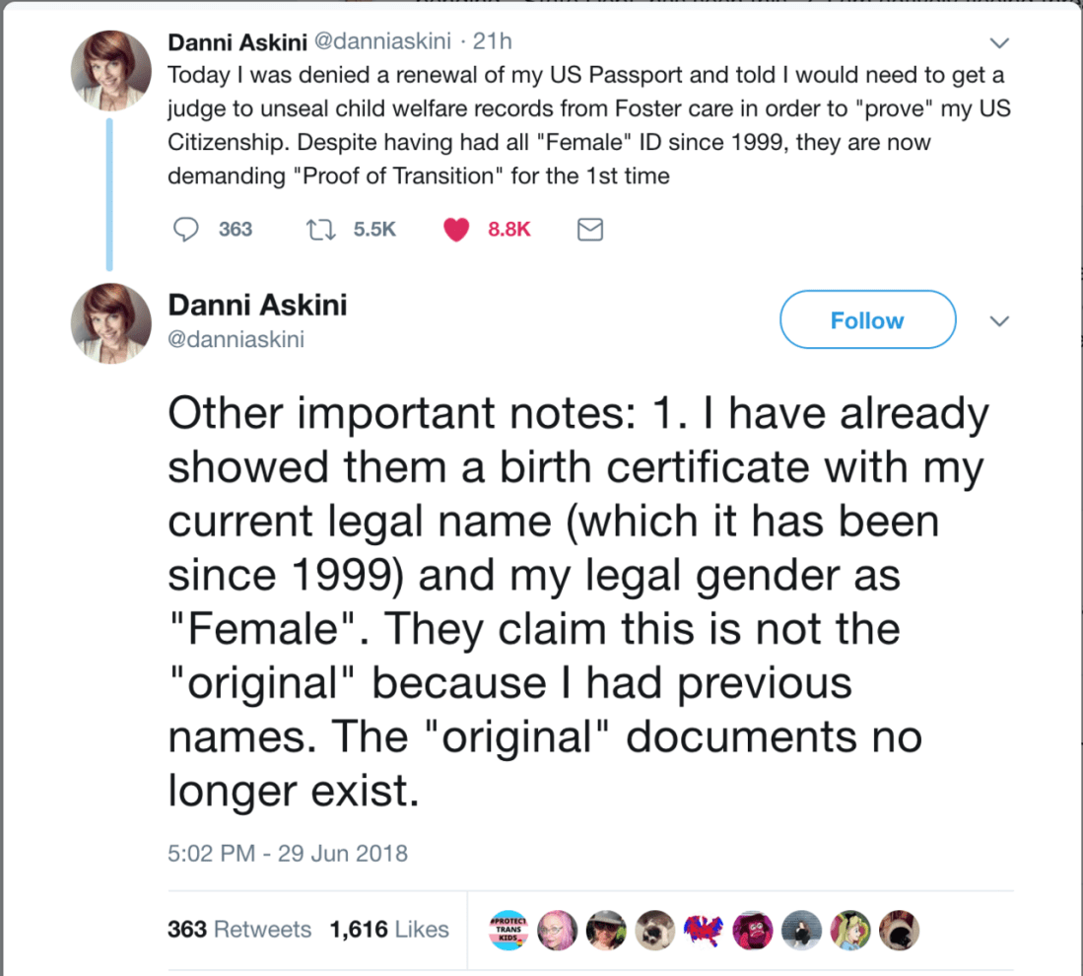Screen dimensions: 1083x976
Task: Click the pink-haired liker avatar
Action: click(556, 930)
